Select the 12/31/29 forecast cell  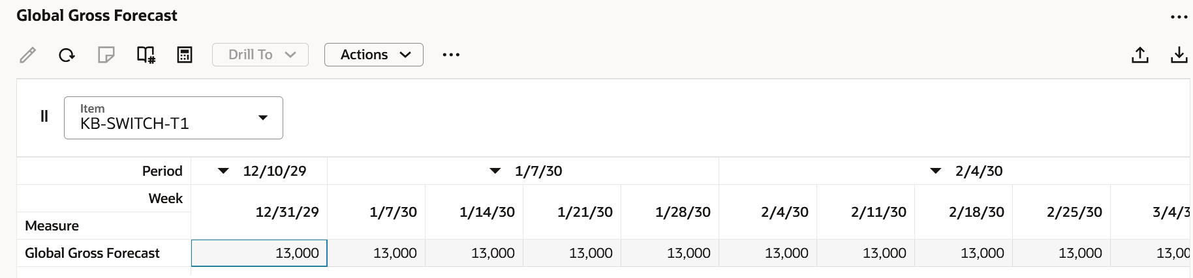[259, 253]
